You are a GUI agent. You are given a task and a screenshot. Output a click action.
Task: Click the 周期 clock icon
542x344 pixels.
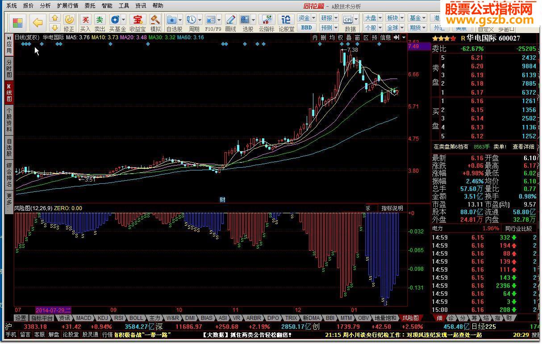pos(194,23)
